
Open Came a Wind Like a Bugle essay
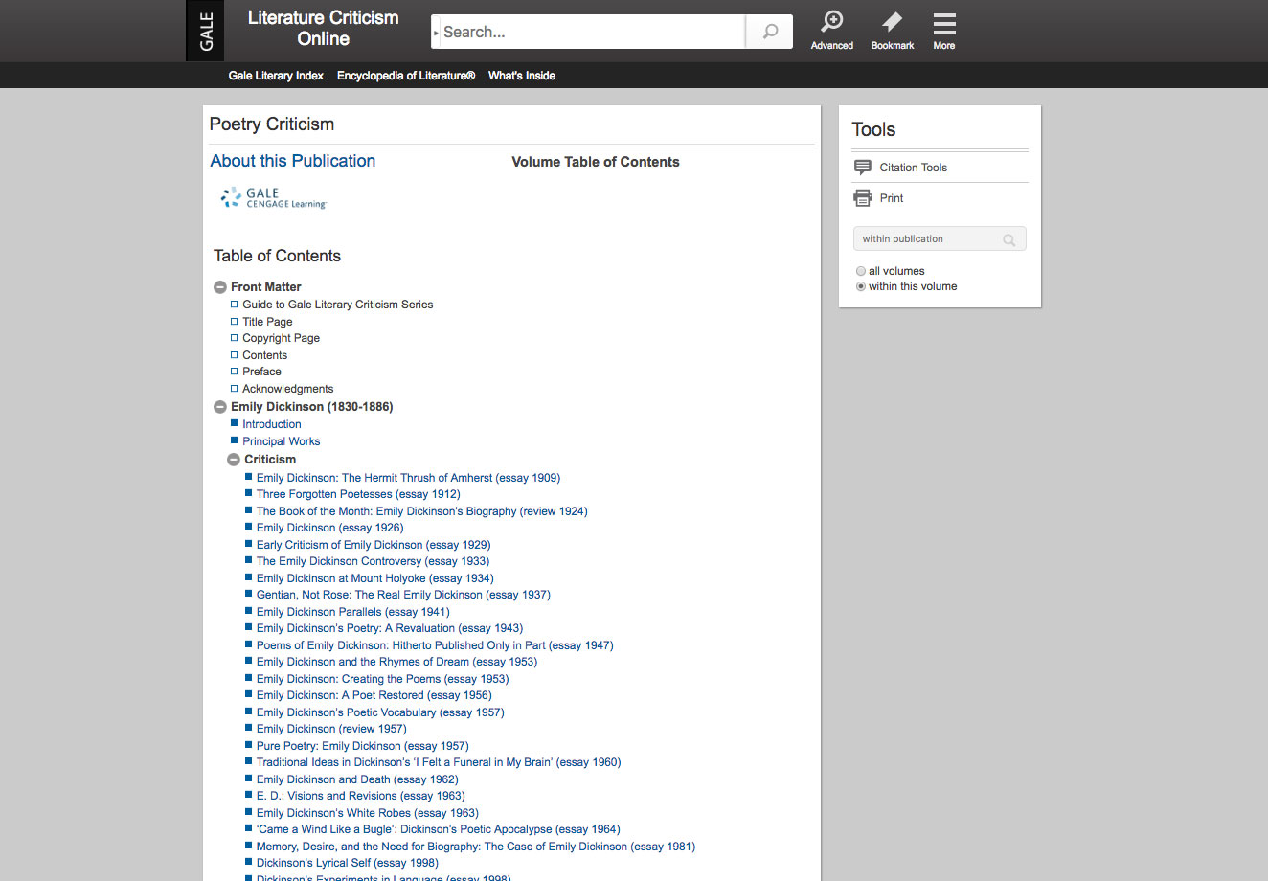click(439, 829)
